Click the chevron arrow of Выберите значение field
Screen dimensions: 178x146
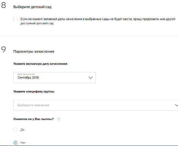point(176,105)
